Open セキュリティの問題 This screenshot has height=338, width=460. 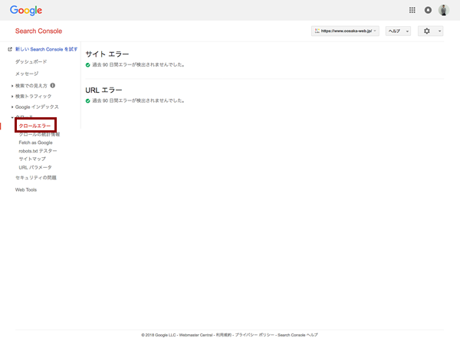pos(36,178)
